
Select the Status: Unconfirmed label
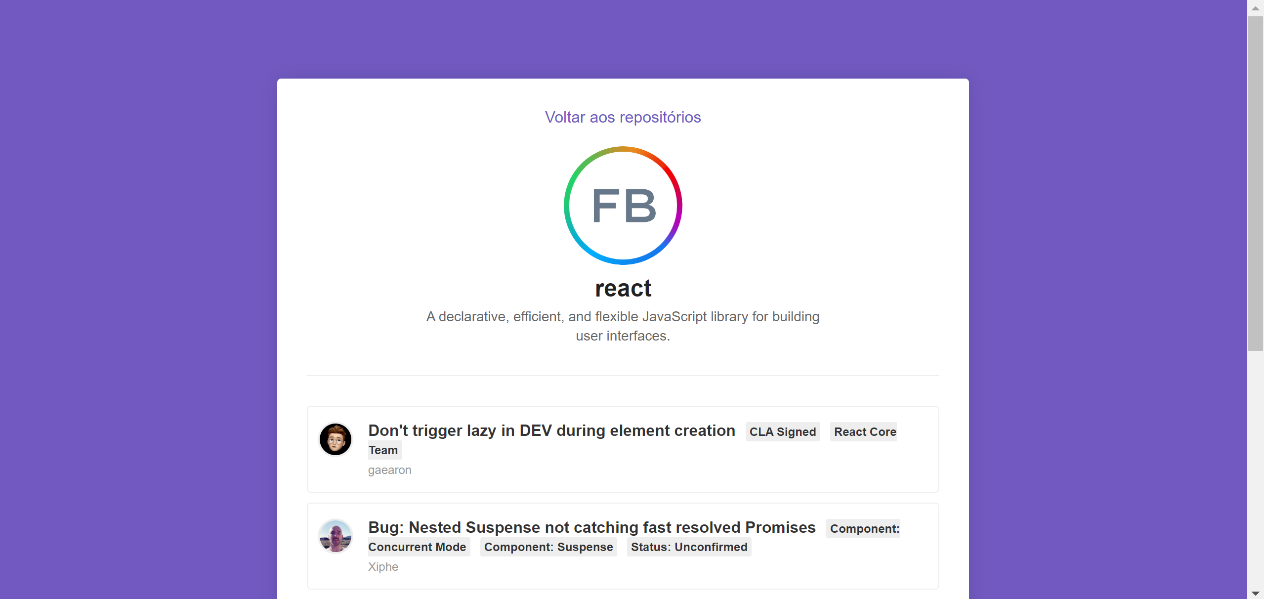pos(689,547)
